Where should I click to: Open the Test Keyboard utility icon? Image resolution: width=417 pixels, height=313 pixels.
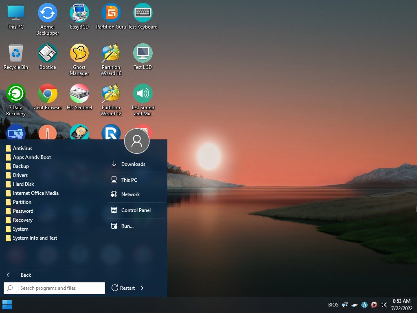pos(143,13)
